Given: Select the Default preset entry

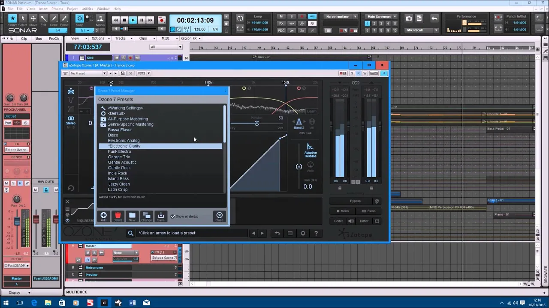Looking at the screenshot, I should 116,113.
